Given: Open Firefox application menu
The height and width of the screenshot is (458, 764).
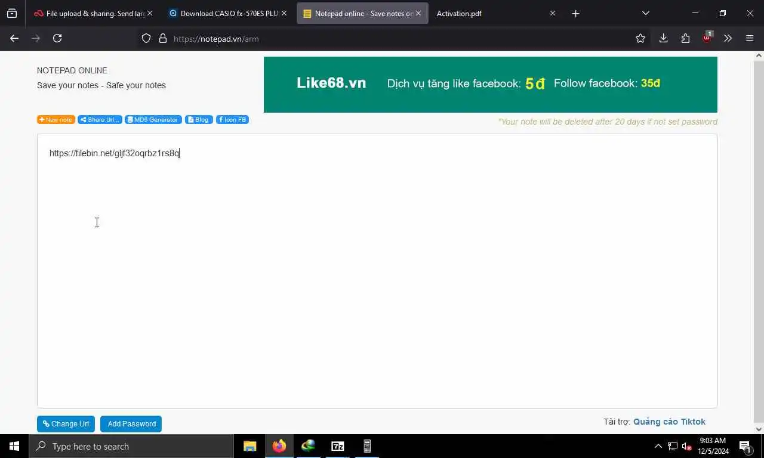Looking at the screenshot, I should (x=750, y=38).
